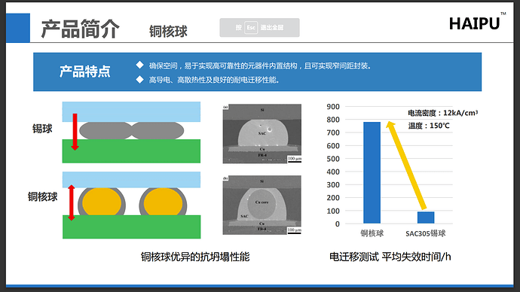Select bullet text starting '确保空间'

260,66
